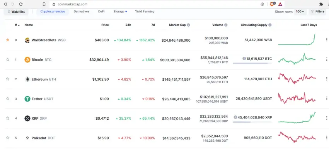
Task: Open the Brave Shields lion icon
Action: pos(272,4)
